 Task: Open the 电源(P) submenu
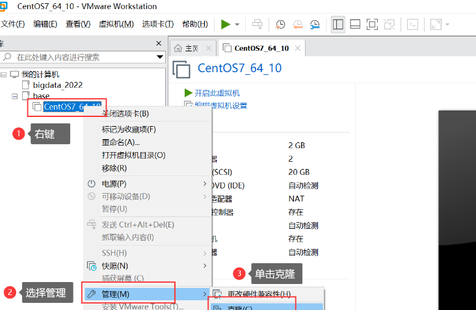[148, 184]
